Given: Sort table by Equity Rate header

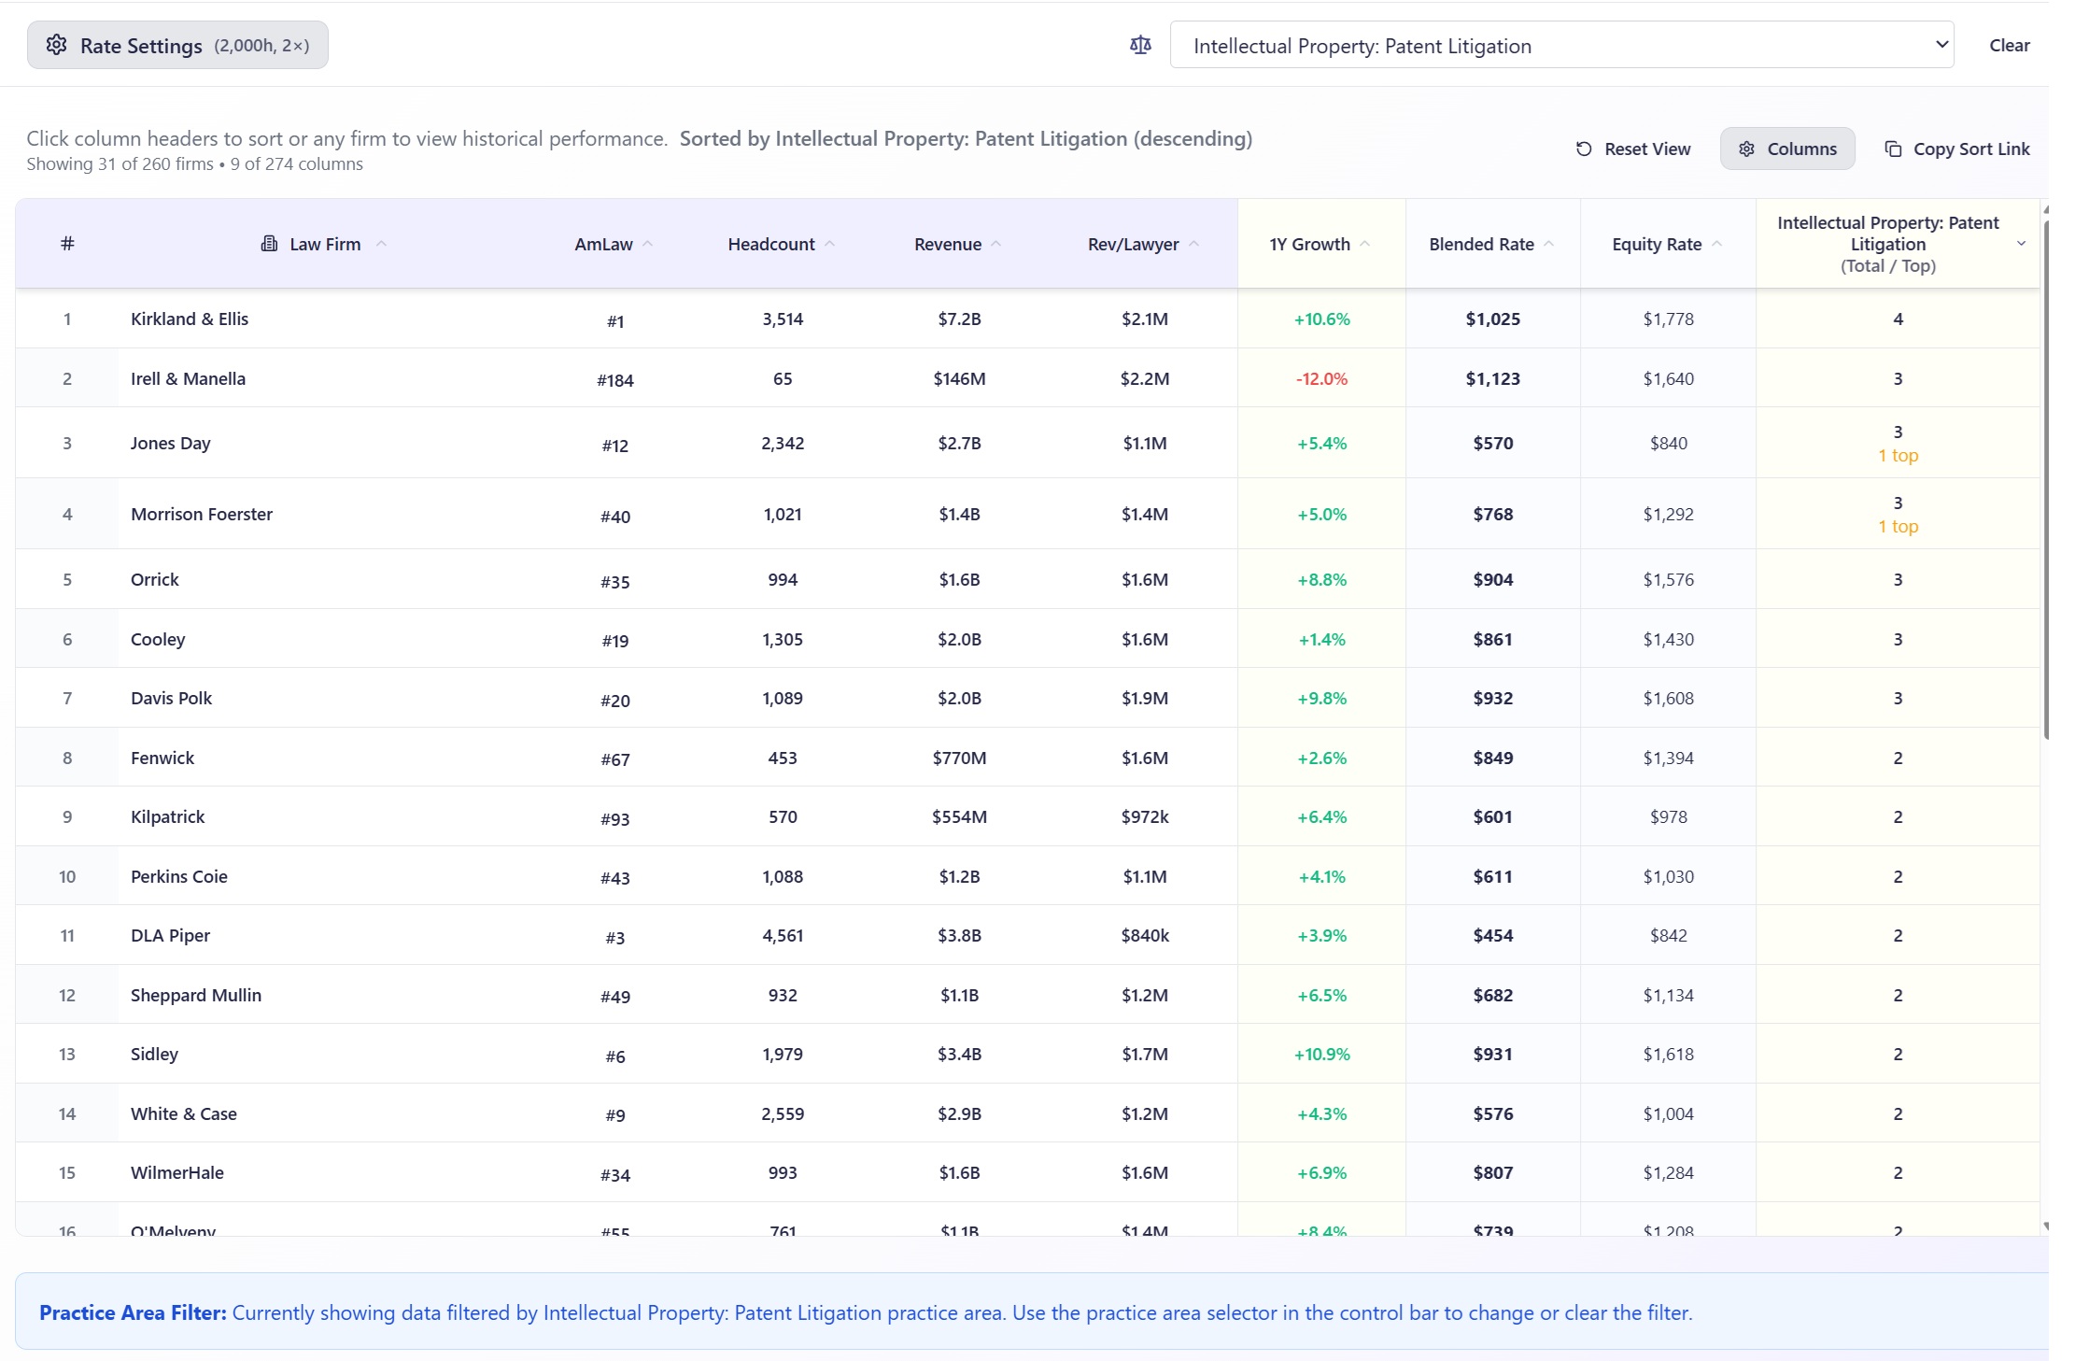Looking at the screenshot, I should click(1657, 244).
